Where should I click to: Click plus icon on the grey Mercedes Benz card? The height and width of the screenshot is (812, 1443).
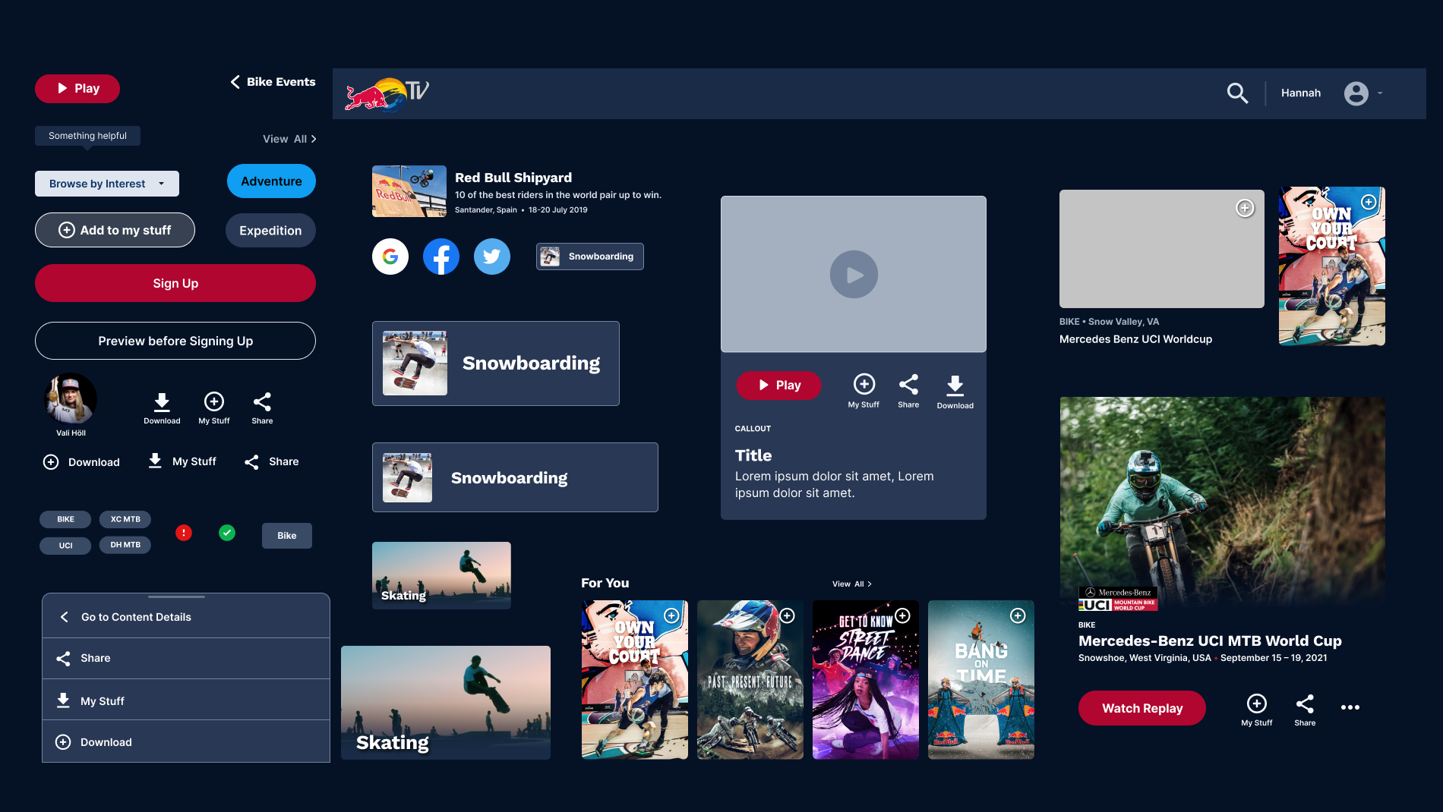click(1245, 208)
